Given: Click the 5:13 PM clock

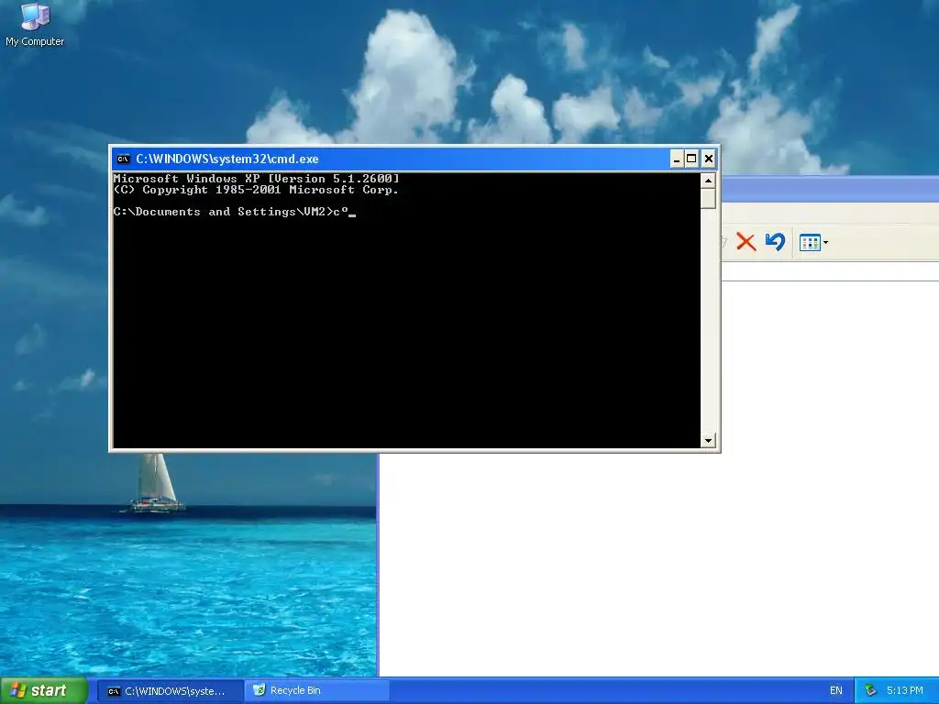Looking at the screenshot, I should [904, 691].
